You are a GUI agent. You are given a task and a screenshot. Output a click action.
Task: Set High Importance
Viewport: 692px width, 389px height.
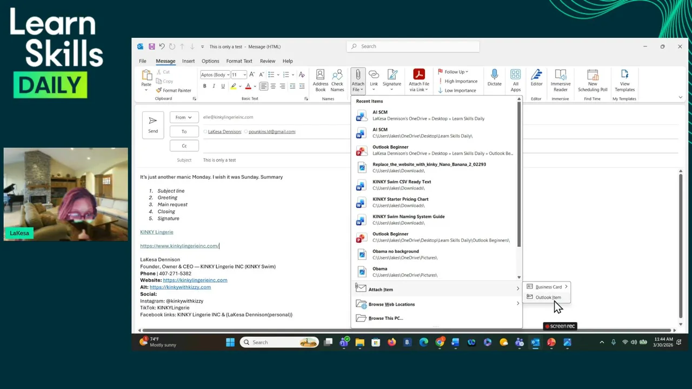pos(457,81)
